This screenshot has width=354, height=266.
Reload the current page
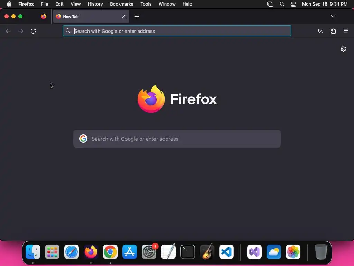point(33,31)
